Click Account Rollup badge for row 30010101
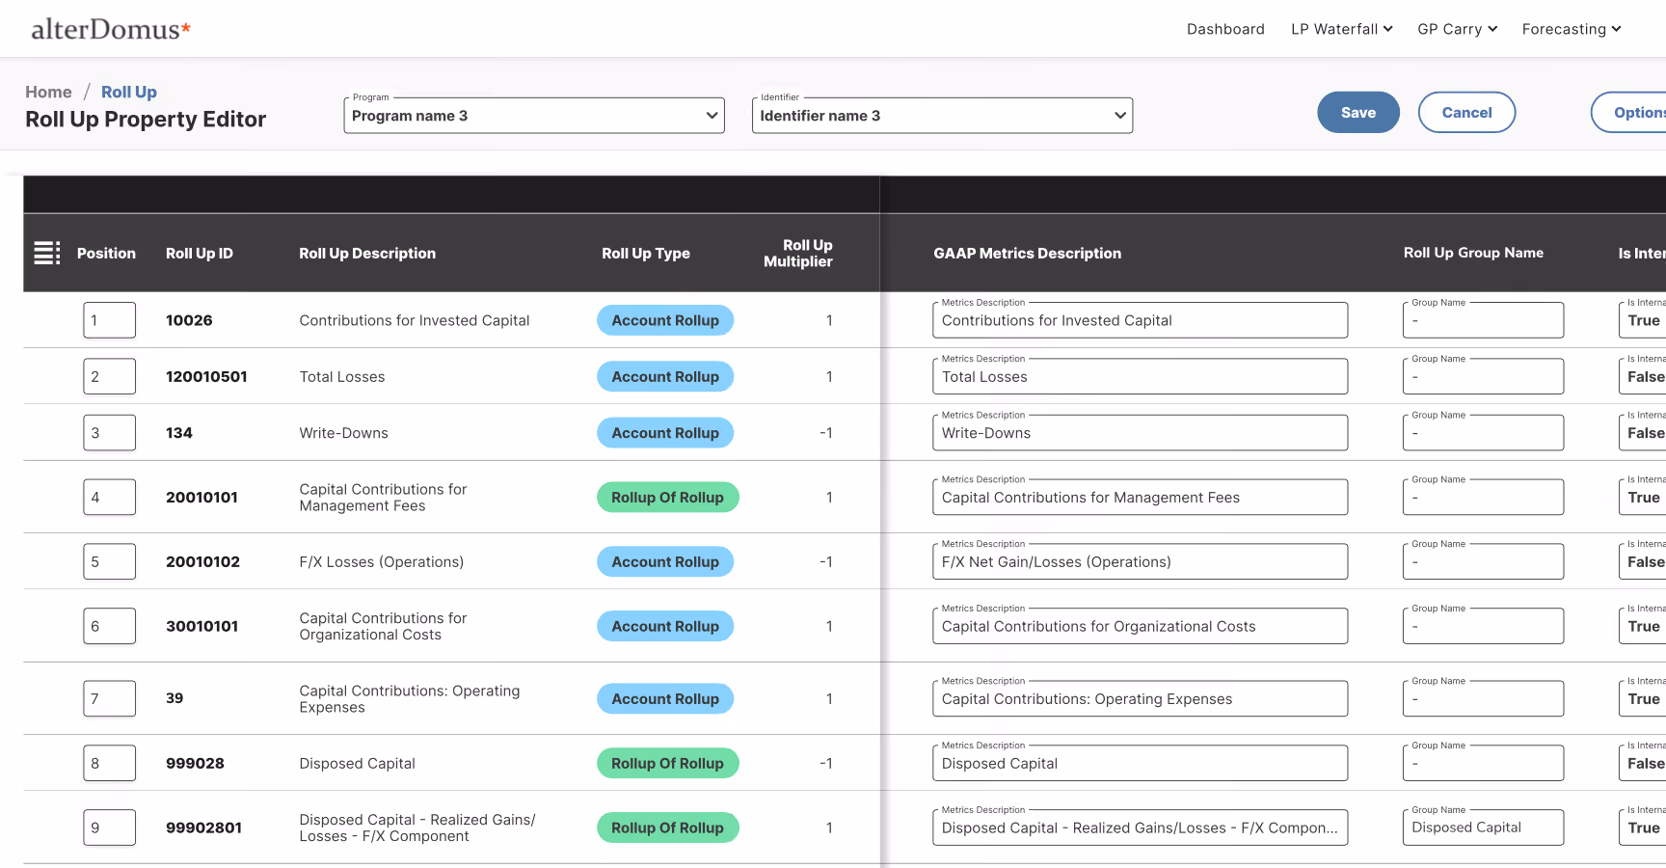This screenshot has width=1666, height=868. coord(665,626)
